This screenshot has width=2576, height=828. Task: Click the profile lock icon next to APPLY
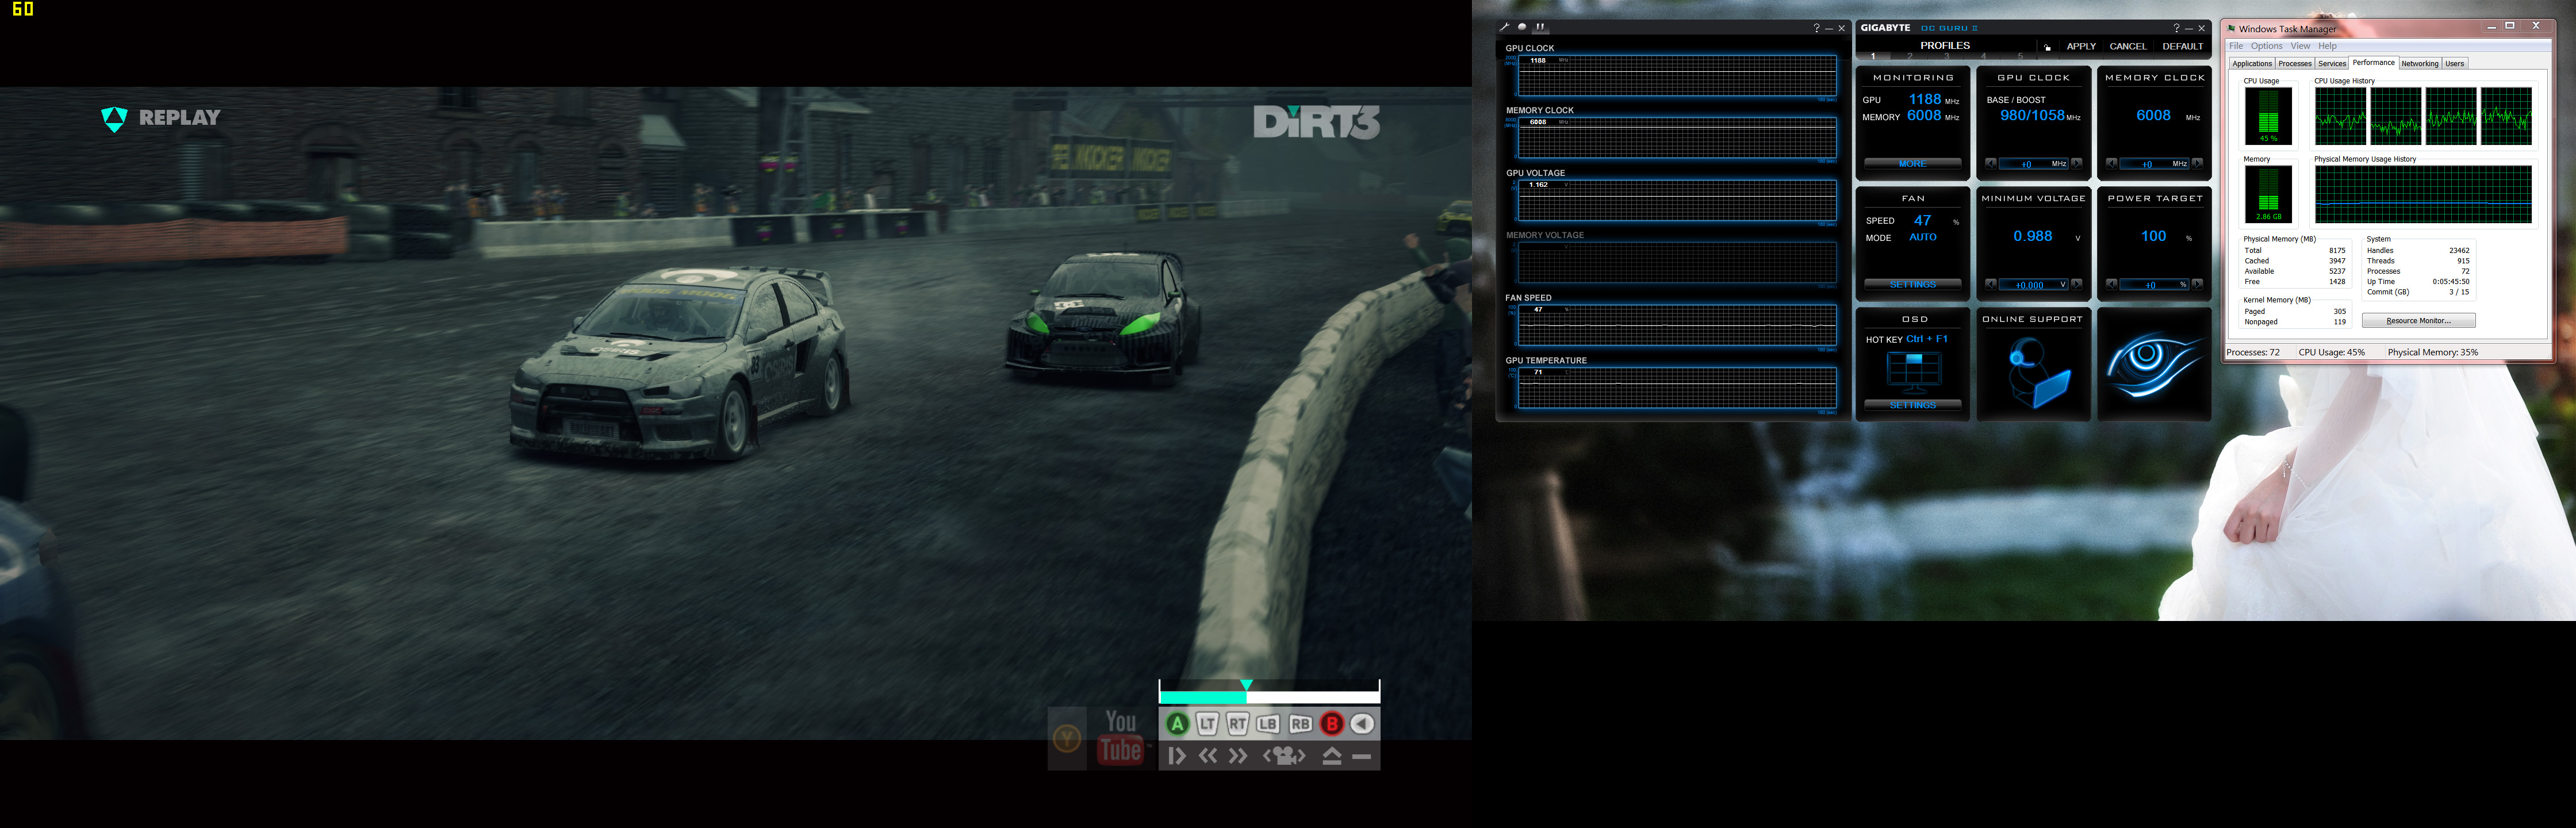pos(2047,47)
